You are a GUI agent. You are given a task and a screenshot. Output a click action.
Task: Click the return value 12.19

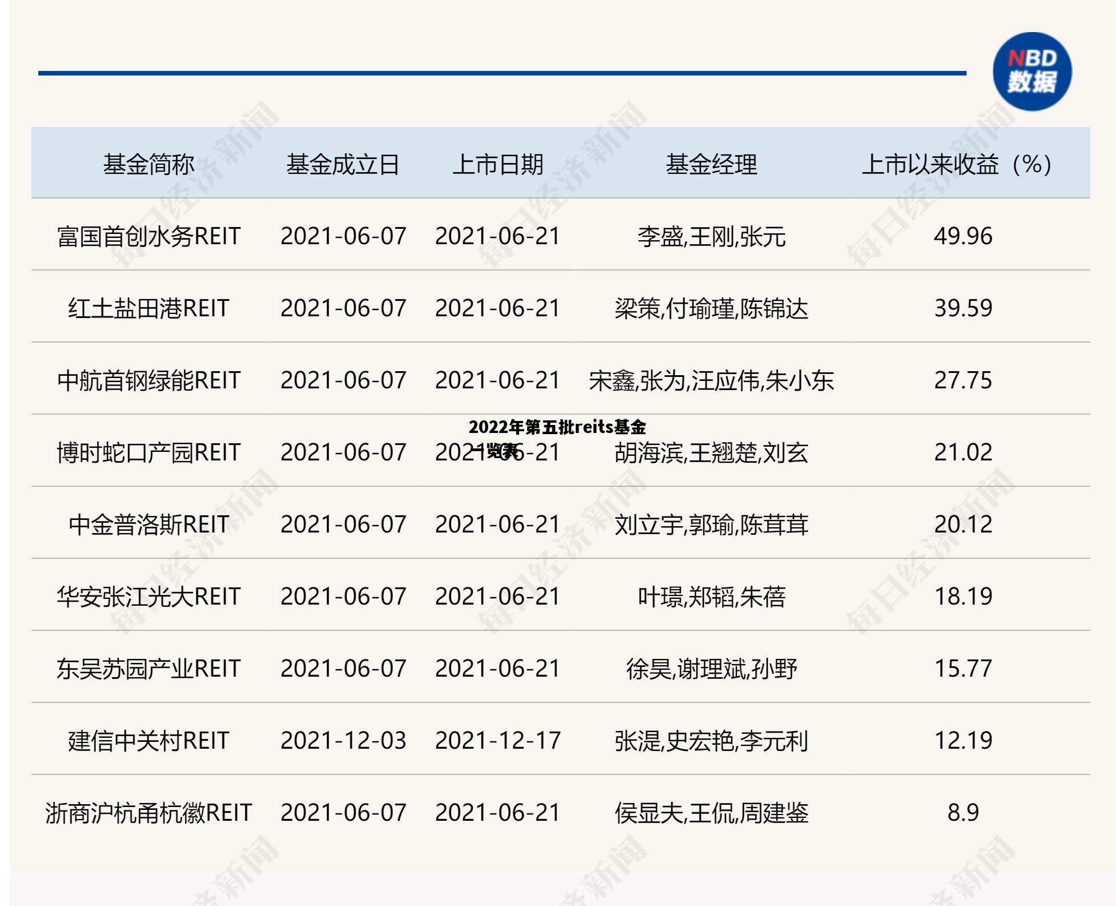coord(963,741)
